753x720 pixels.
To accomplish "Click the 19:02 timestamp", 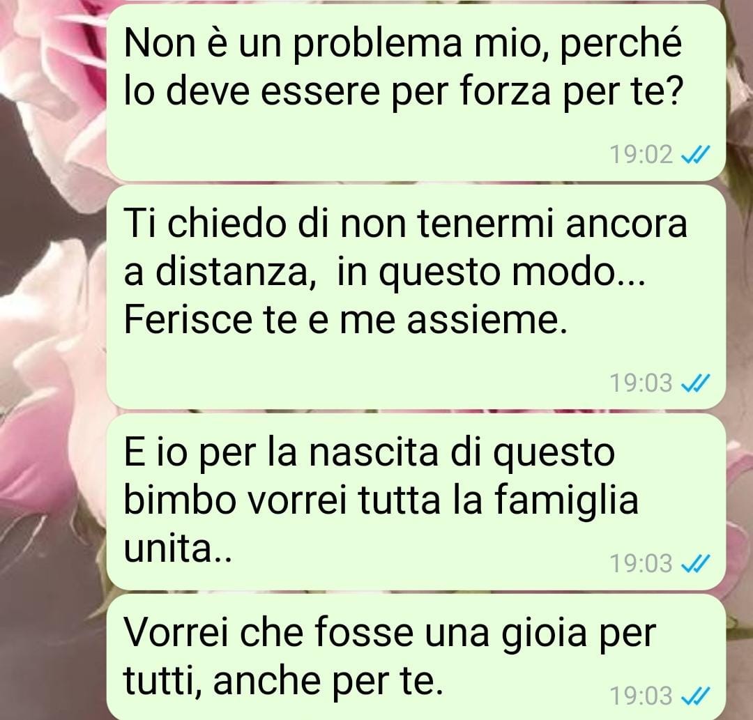I will 641,155.
